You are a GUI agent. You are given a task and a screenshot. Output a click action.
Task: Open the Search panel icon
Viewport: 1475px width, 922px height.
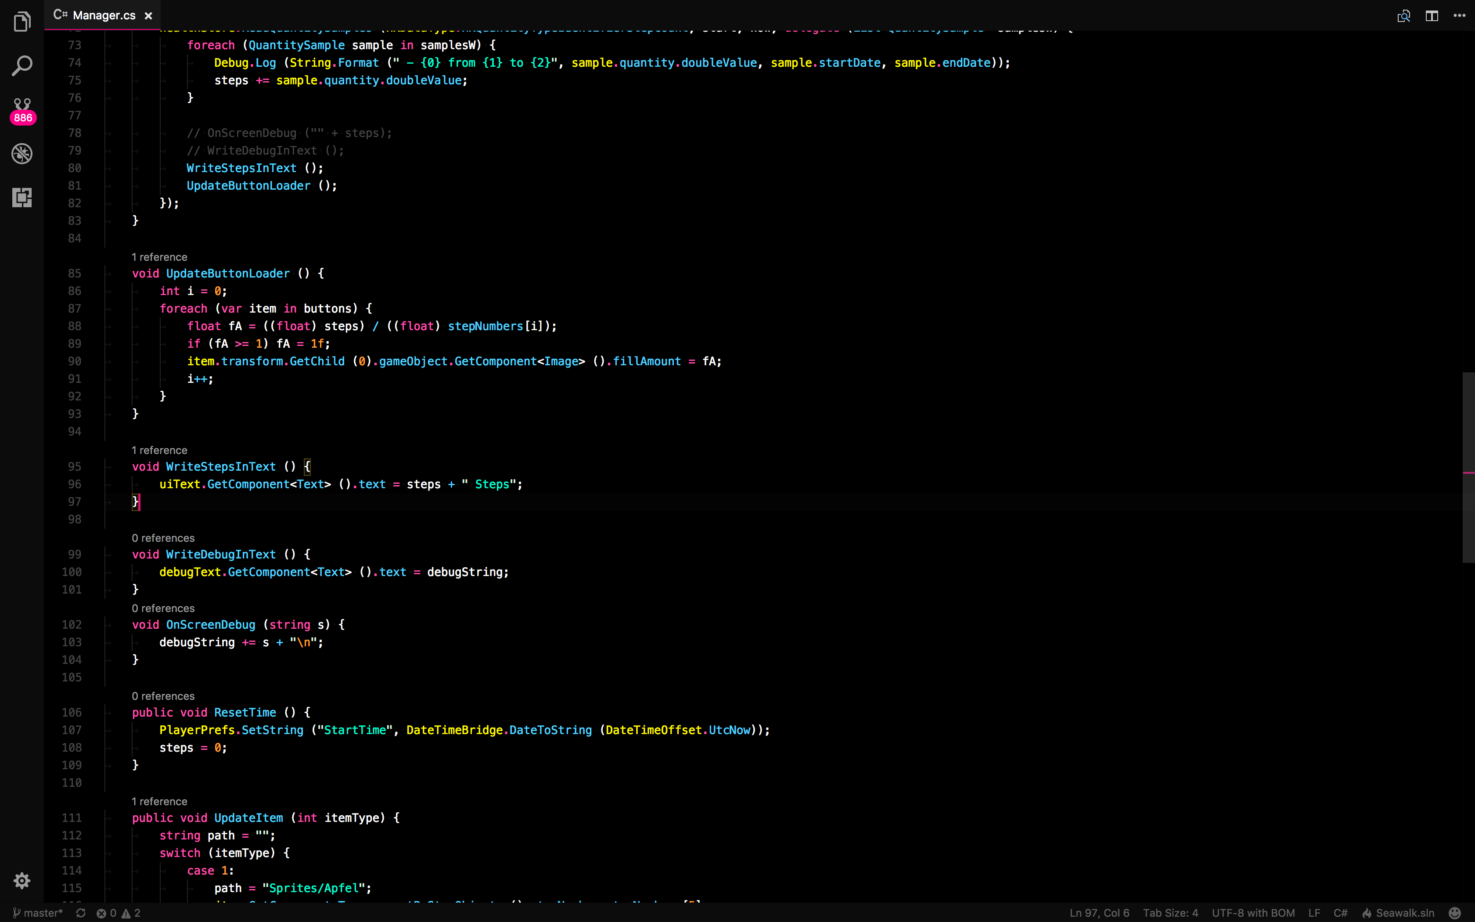click(x=22, y=66)
